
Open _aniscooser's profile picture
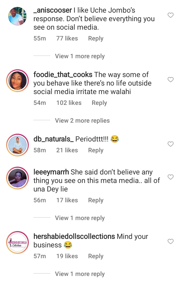click(x=17, y=16)
